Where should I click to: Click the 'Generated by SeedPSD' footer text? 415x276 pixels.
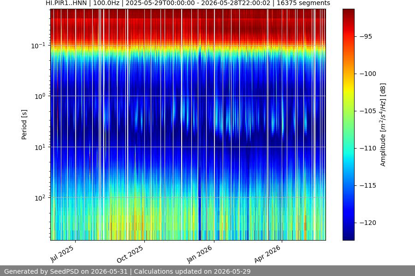tap(127, 271)
